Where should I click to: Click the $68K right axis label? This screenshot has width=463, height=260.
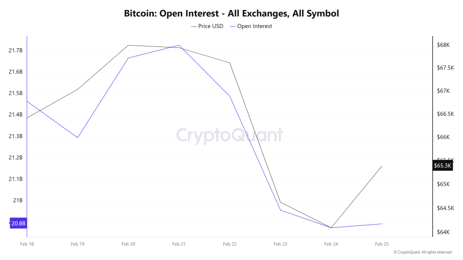click(443, 45)
